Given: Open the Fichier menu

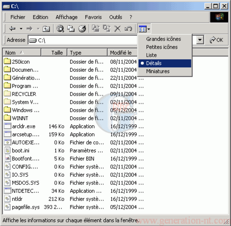Looking at the screenshot, I should 18,17.
